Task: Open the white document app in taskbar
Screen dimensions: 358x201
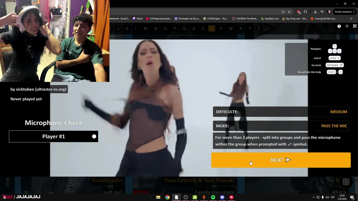Action: click(x=176, y=197)
